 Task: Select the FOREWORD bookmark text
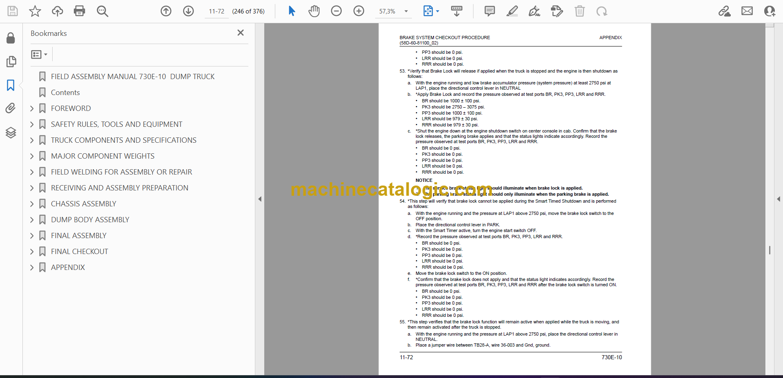pos(71,108)
